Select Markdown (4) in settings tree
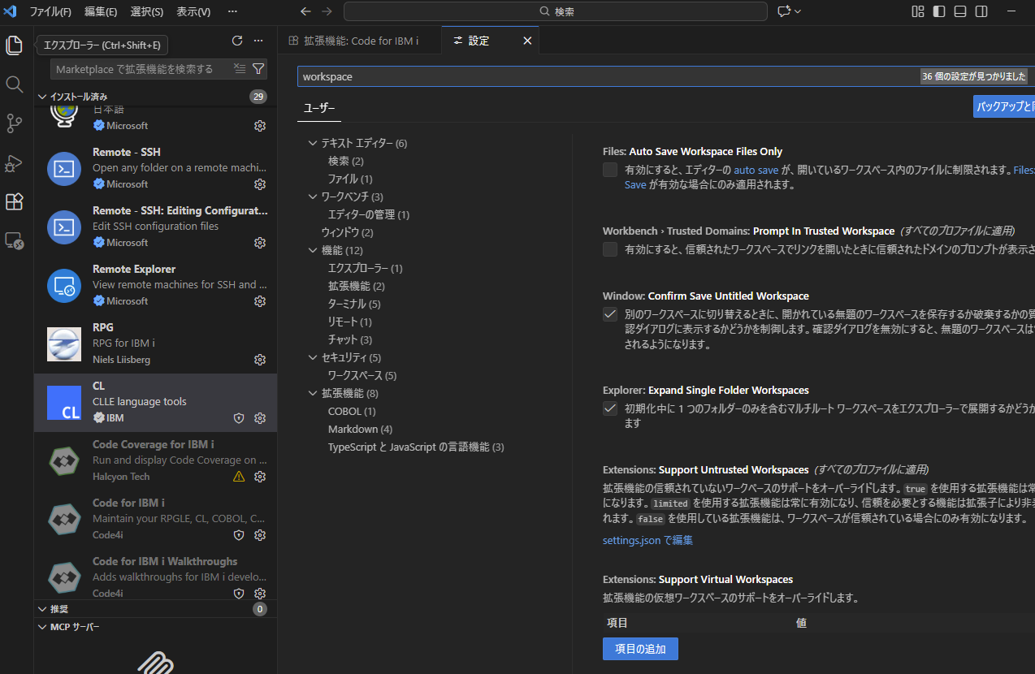This screenshot has height=674, width=1035. pos(360,429)
